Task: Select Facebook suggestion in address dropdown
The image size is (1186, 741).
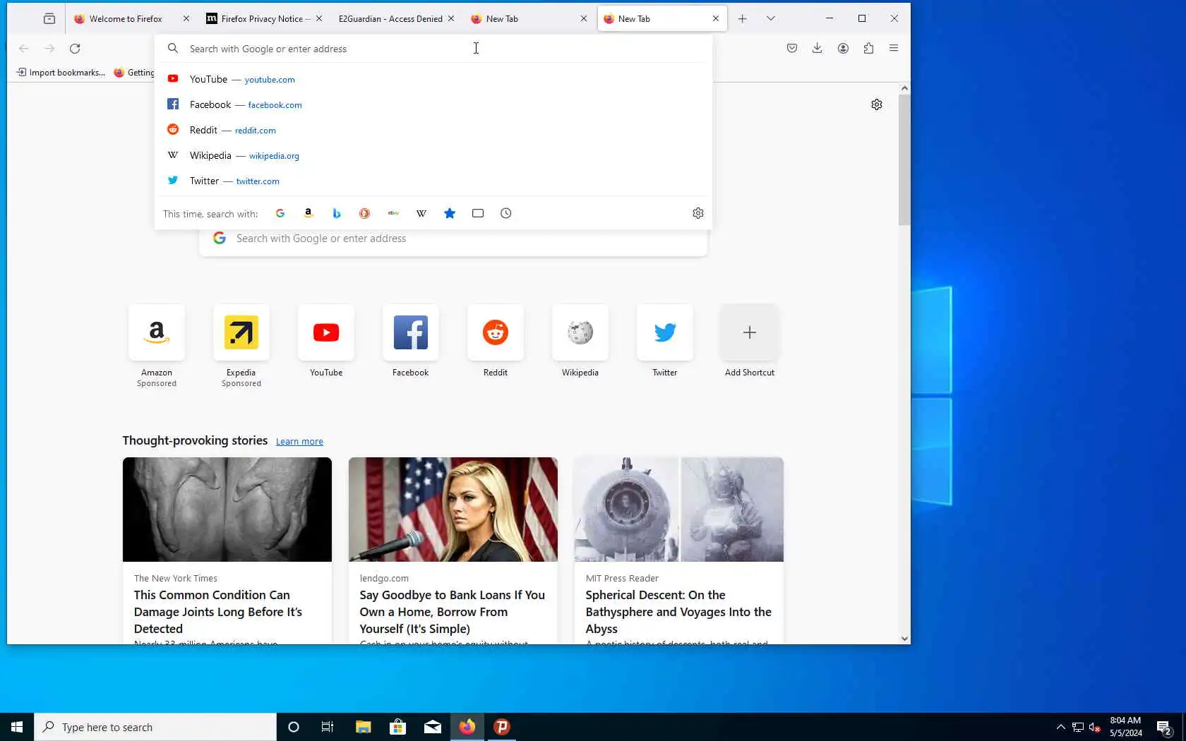Action: click(x=433, y=104)
